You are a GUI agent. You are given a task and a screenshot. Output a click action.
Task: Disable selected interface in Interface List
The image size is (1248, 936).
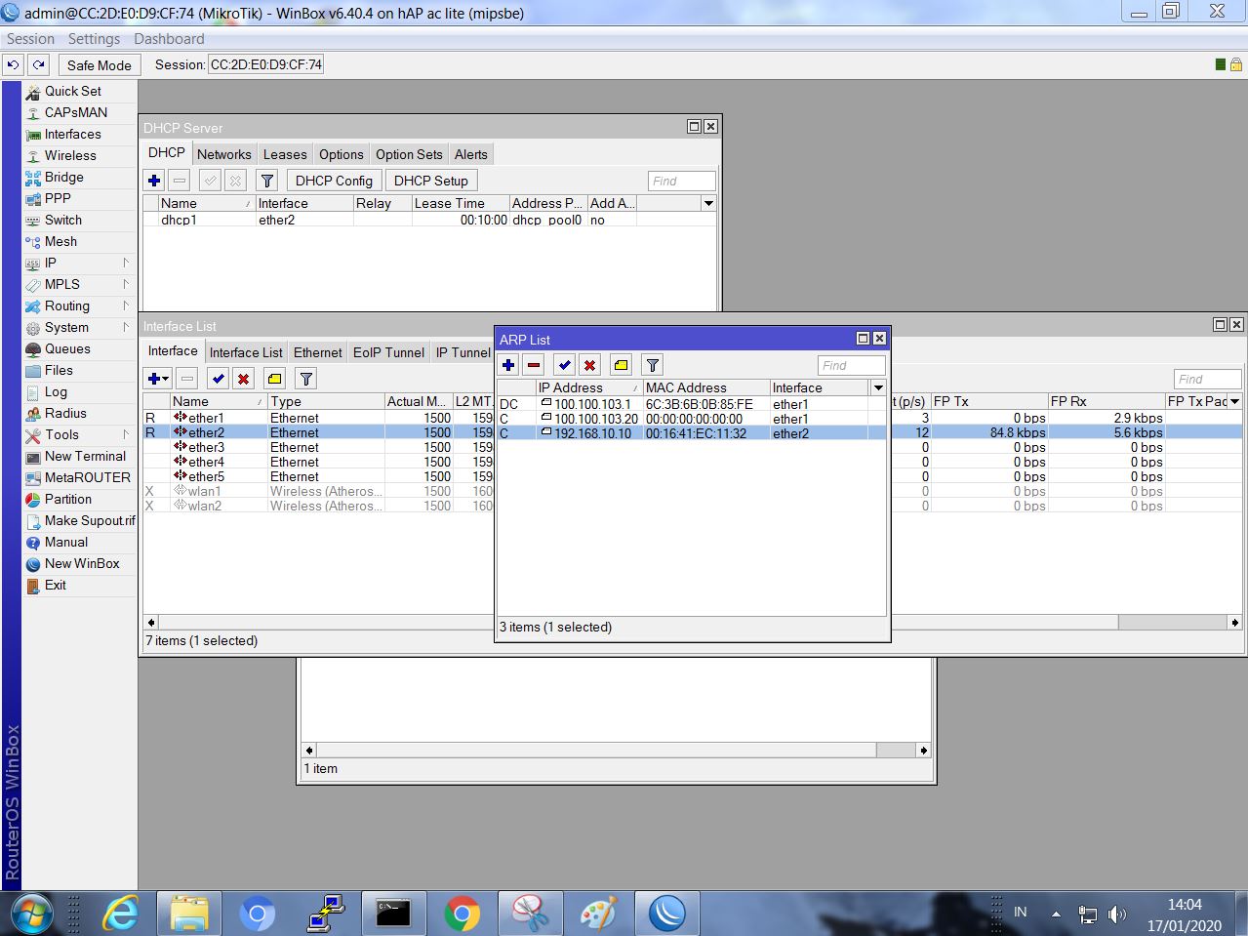click(244, 379)
